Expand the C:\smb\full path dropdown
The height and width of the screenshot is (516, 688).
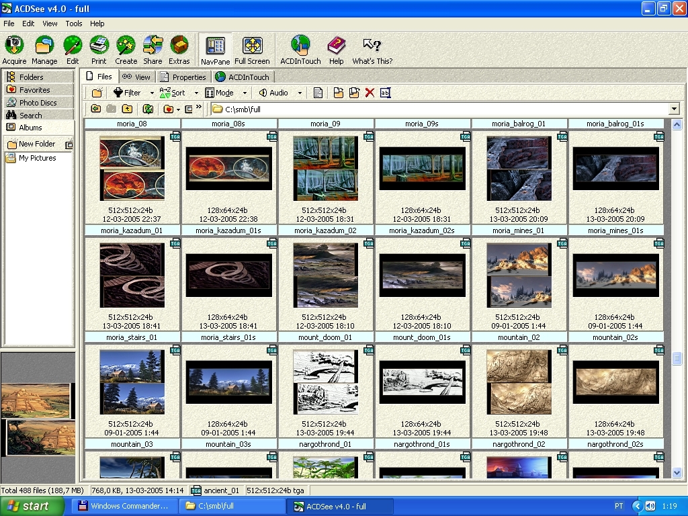(674, 109)
